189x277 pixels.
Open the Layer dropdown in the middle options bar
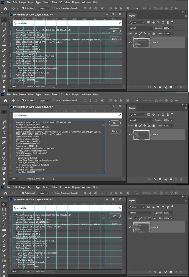[44, 101]
